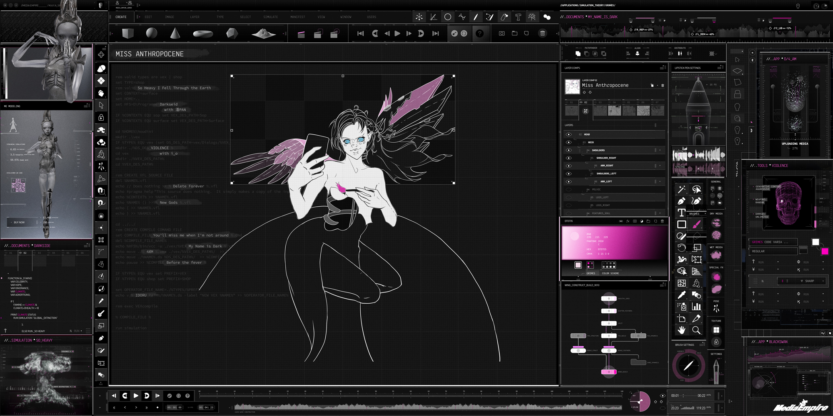
Task: Expand the SHOULDERS layer dropdown arrow
Action: pos(660,150)
